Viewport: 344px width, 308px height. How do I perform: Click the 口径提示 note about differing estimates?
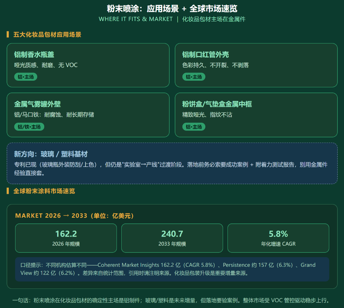pos(172,269)
